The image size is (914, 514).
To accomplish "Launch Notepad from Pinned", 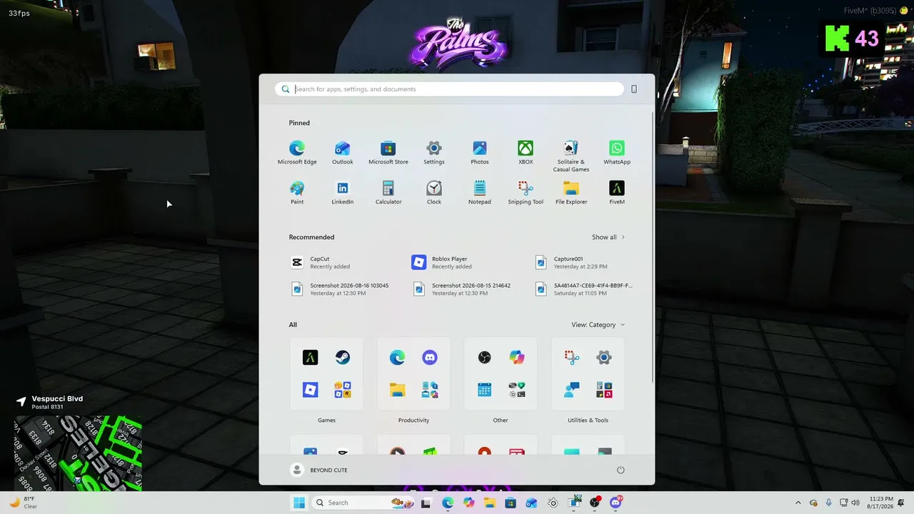I will click(480, 193).
